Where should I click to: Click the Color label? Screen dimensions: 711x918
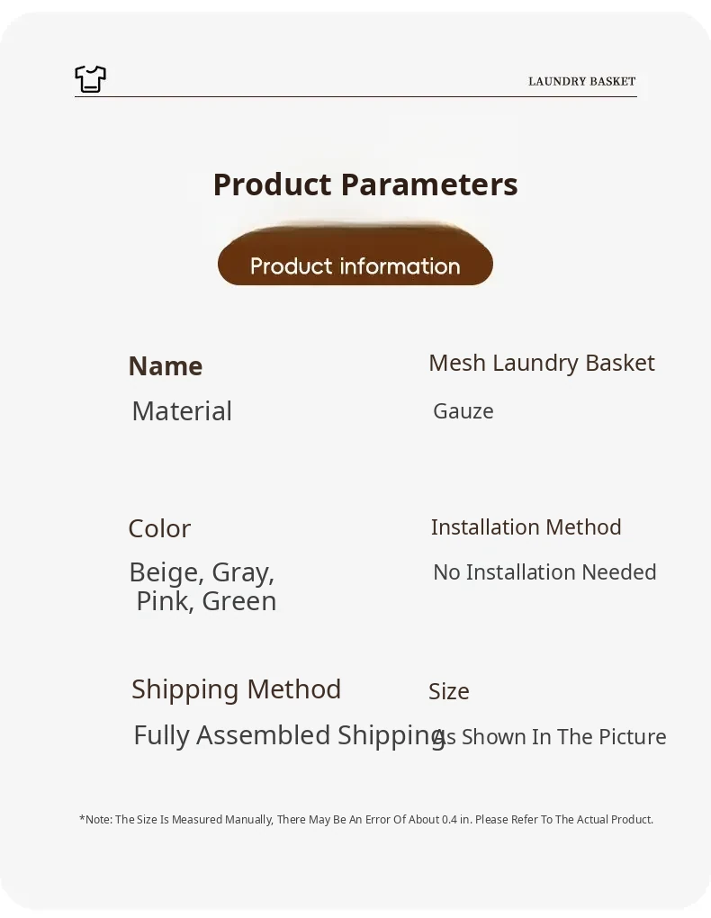pyautogui.click(x=159, y=528)
